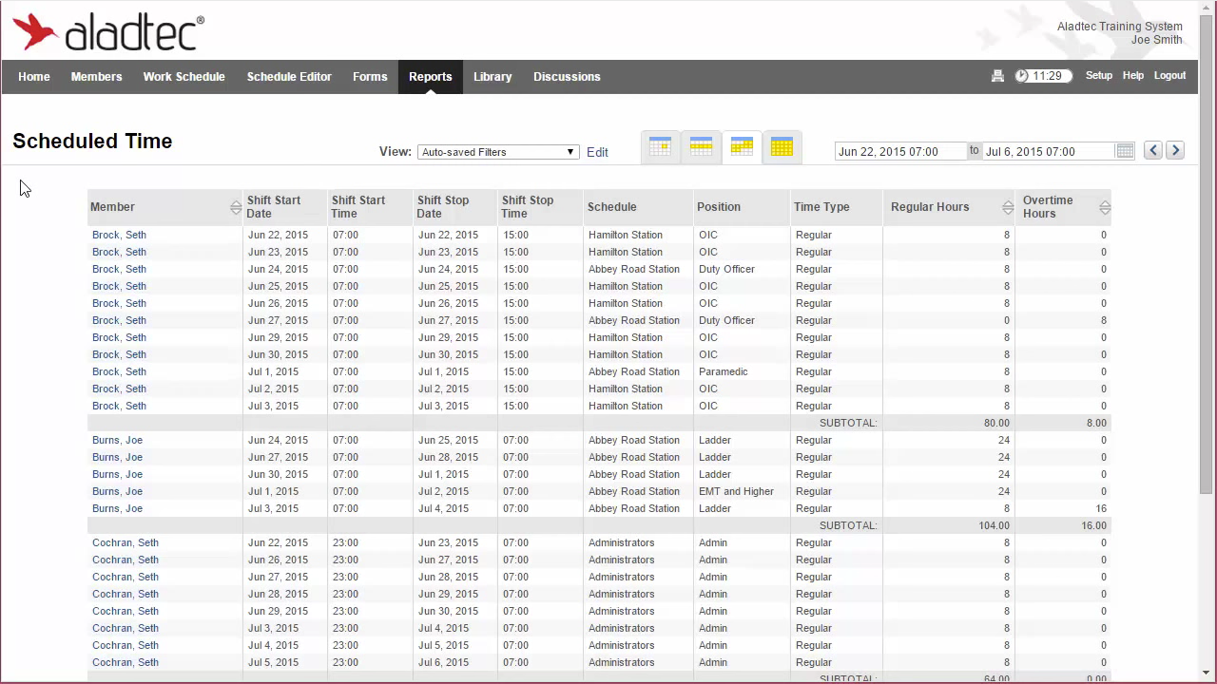Click the Paramedic position cell
Image resolution: width=1217 pixels, height=684 pixels.
click(x=724, y=371)
